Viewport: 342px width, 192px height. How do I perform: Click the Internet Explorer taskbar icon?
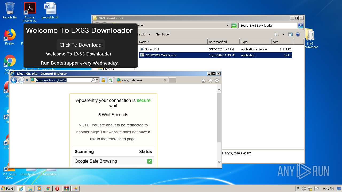[x=21, y=189]
